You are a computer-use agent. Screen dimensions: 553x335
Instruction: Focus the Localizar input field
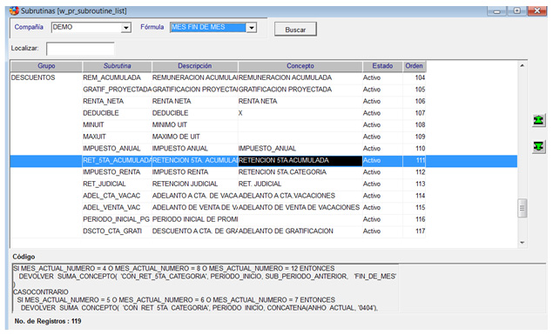80,49
